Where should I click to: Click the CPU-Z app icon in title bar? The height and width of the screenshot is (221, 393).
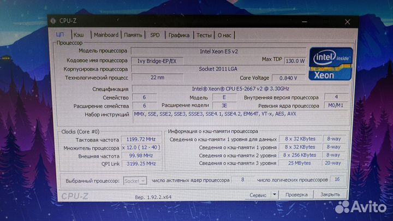(53, 21)
